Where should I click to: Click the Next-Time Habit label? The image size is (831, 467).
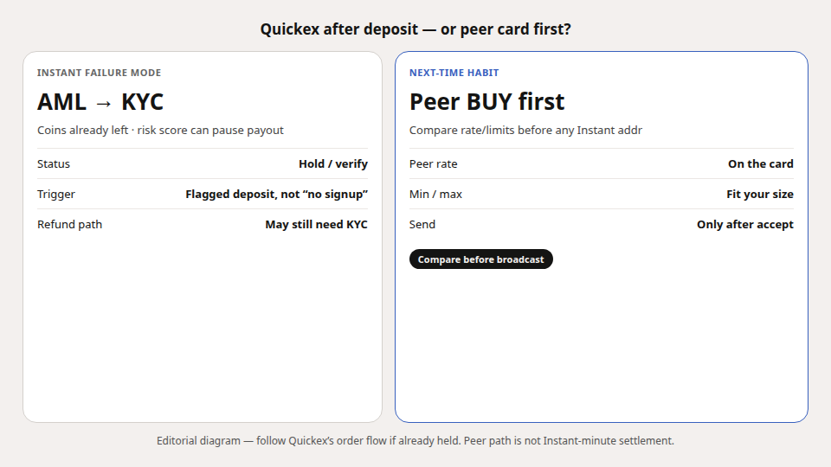pos(454,73)
